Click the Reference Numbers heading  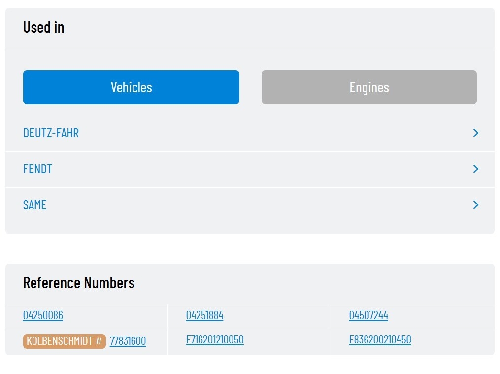(x=79, y=283)
